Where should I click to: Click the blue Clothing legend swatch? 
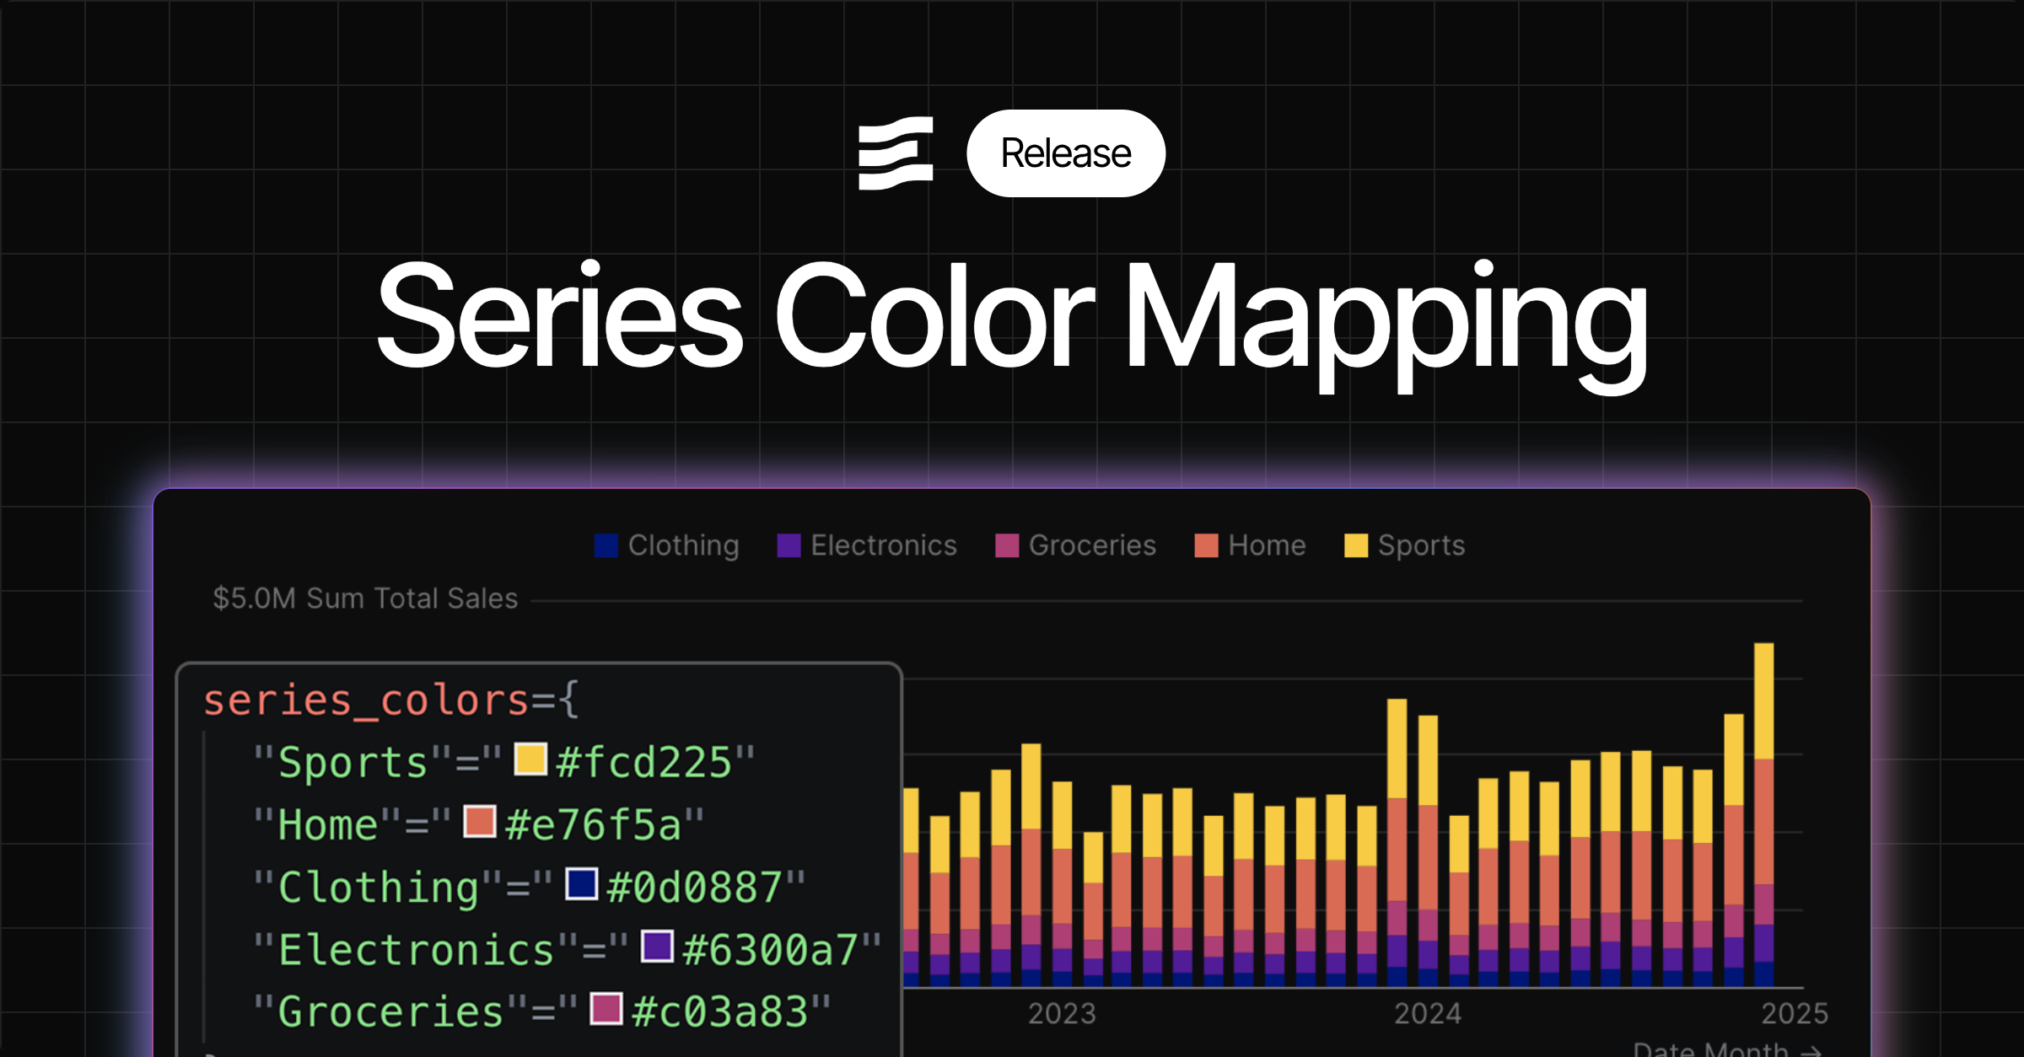pyautogui.click(x=606, y=545)
